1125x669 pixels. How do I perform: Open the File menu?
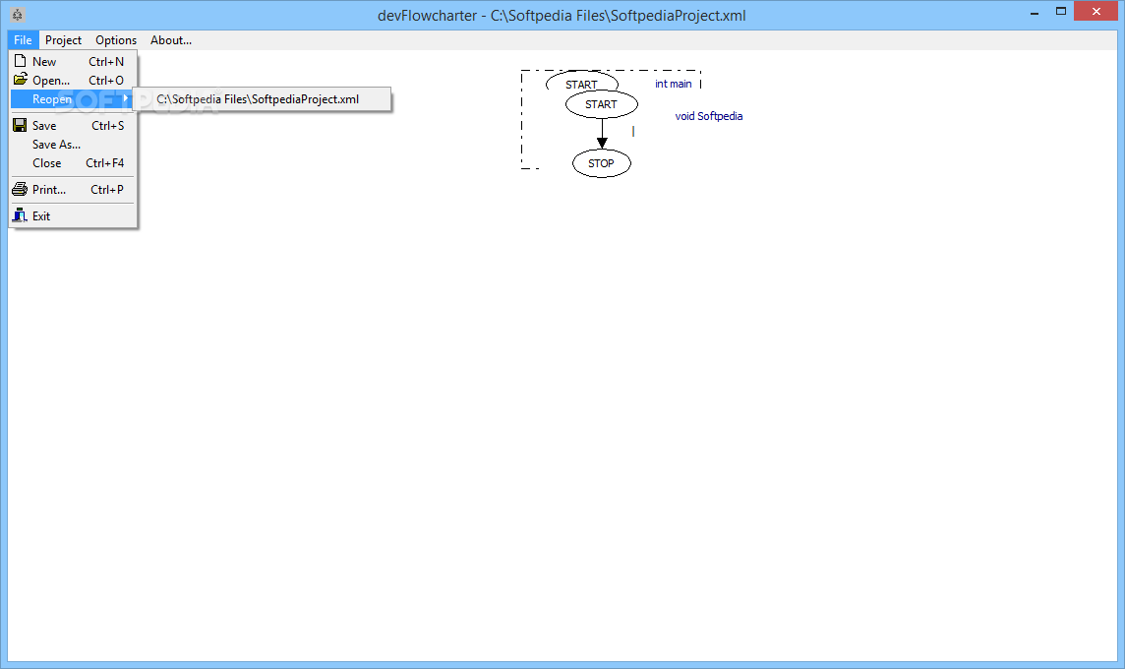(23, 40)
